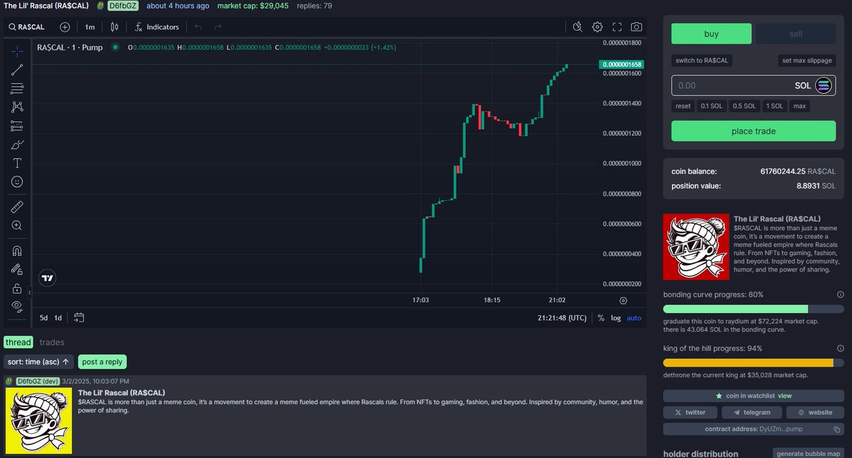
Task: Toggle stay in drawing mode
Action: 17,270
